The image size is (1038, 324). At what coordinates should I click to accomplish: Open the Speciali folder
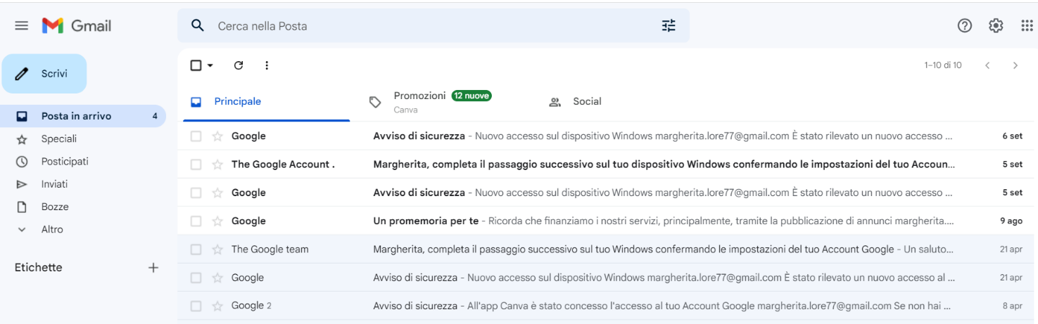click(83, 138)
